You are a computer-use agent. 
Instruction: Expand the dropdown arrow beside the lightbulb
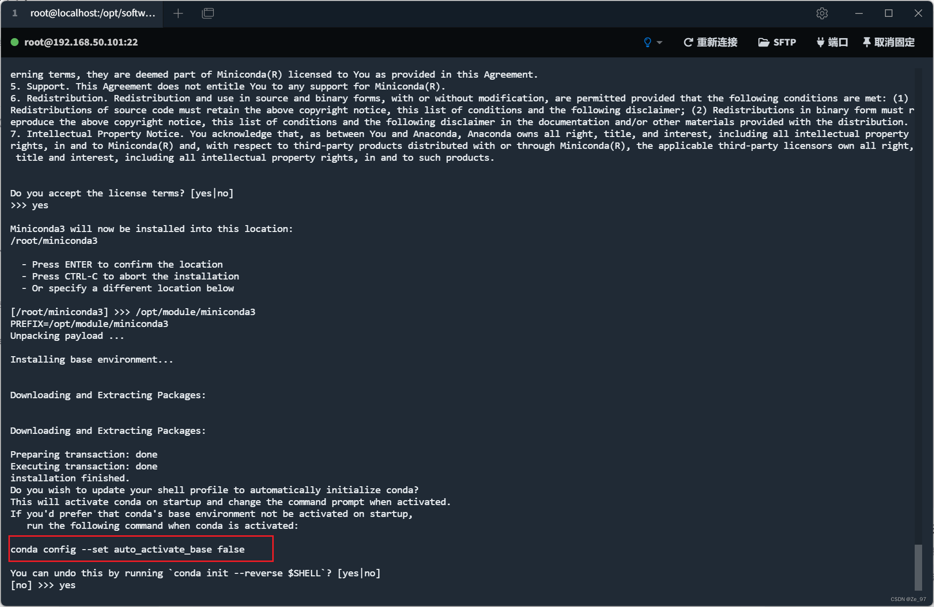[x=659, y=43]
